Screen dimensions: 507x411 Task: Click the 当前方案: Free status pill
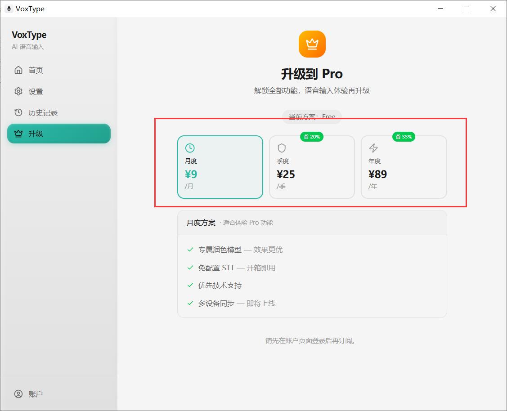(312, 116)
